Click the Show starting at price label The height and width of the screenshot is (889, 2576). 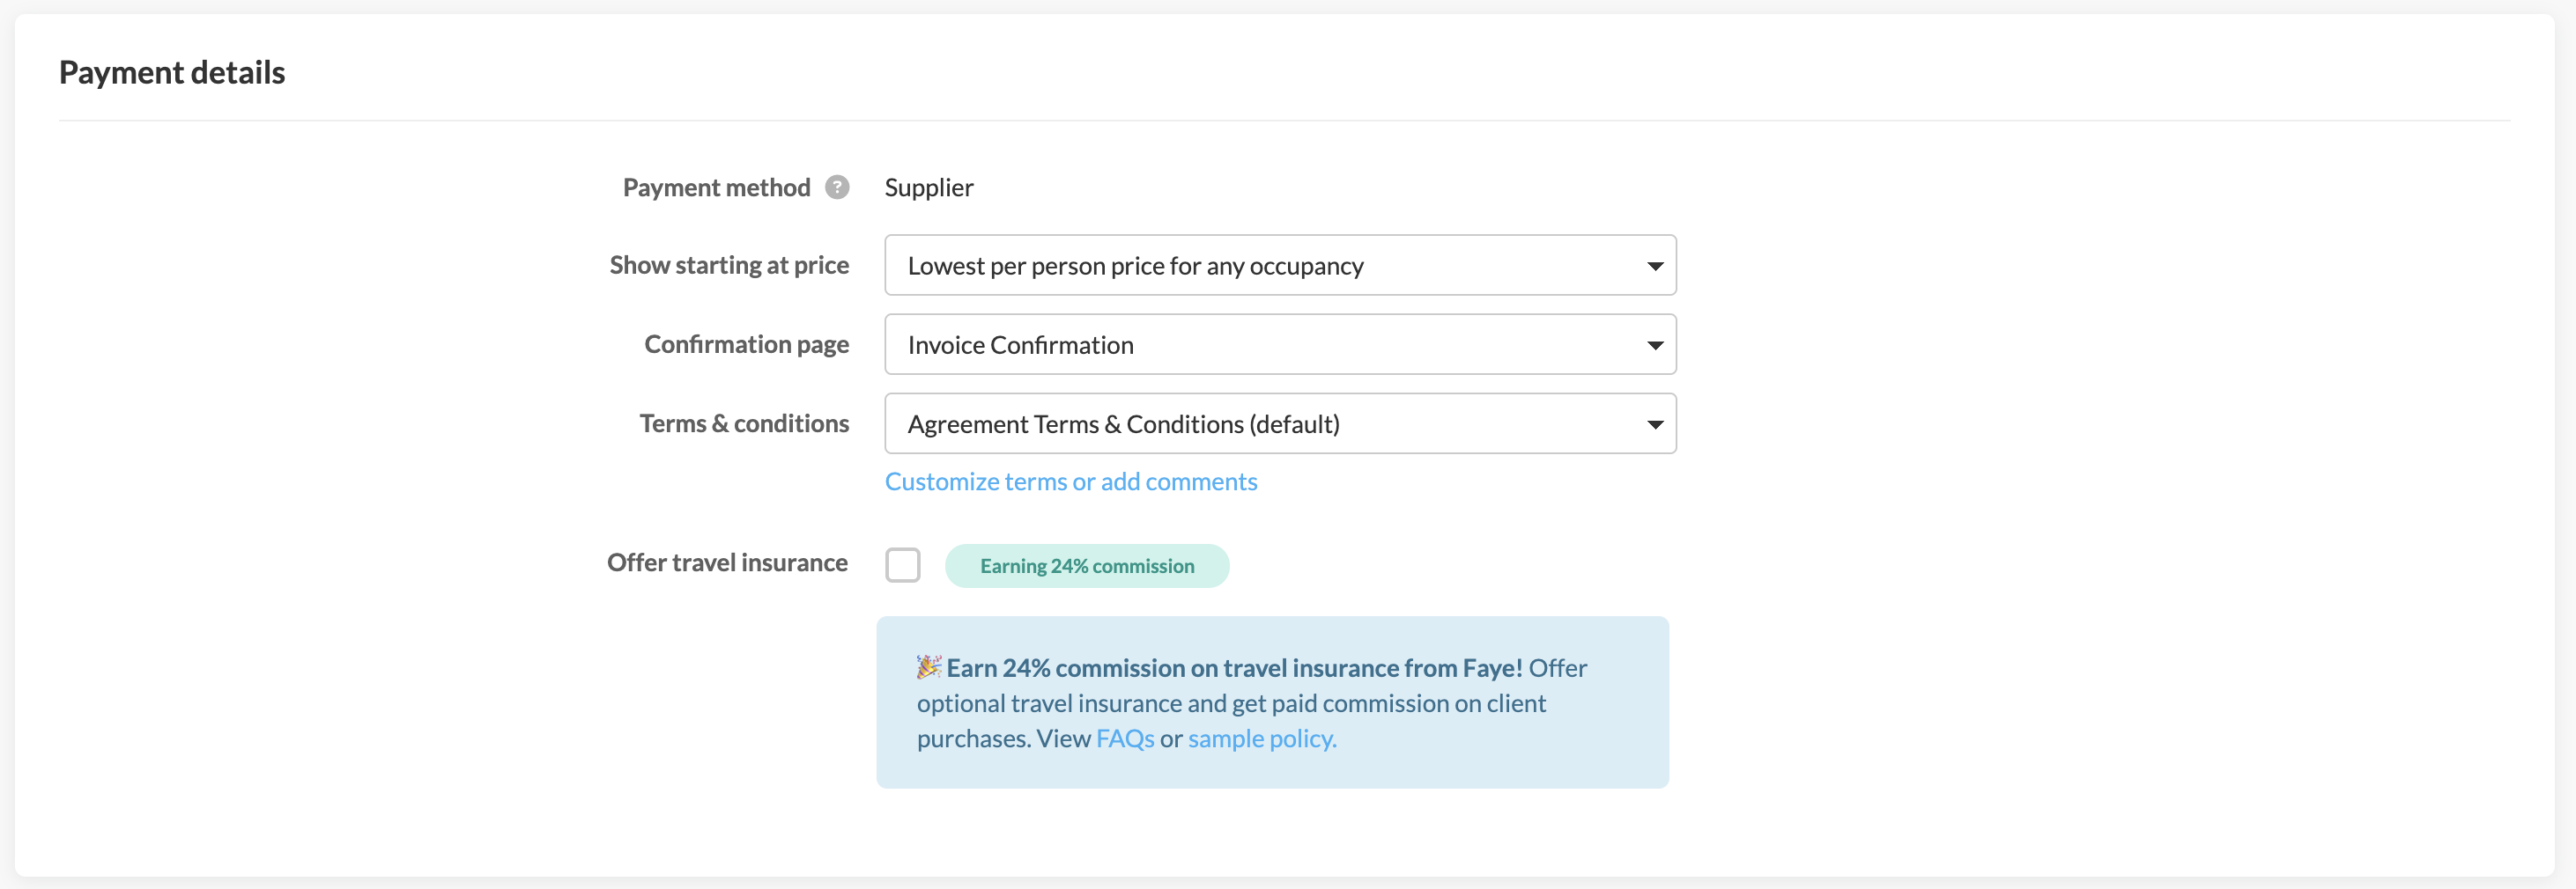[x=729, y=265]
